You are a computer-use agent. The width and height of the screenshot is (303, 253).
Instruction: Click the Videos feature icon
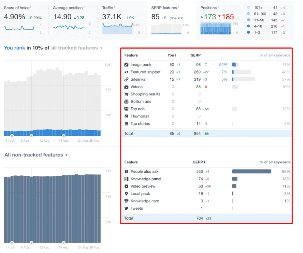tap(126, 87)
